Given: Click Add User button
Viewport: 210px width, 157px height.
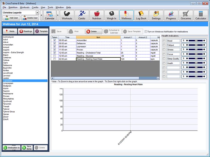Looking at the screenshot, I should coord(11,18).
